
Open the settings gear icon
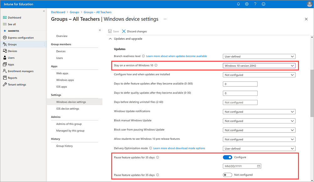(x=247, y=4)
